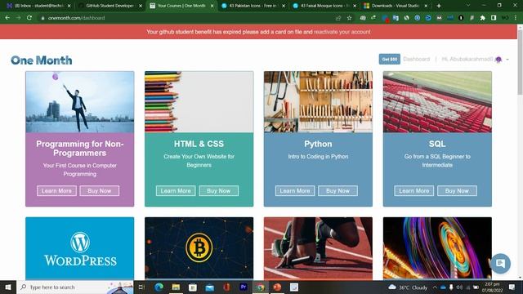Click Buy Now on HTML & CSS card
This screenshot has height=294, width=523.
pyautogui.click(x=219, y=190)
